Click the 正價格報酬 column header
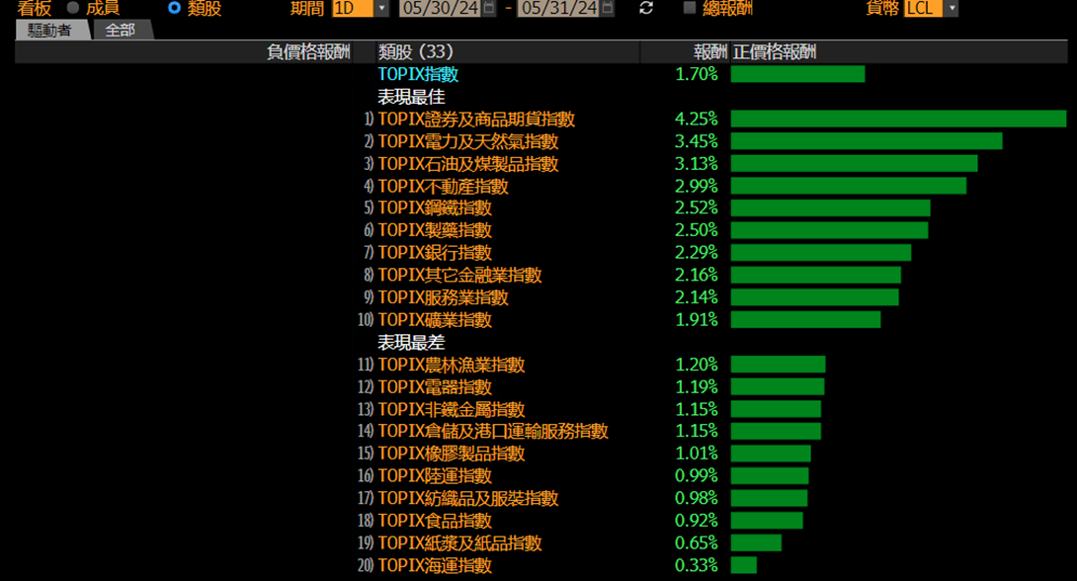1077x581 pixels. (774, 52)
